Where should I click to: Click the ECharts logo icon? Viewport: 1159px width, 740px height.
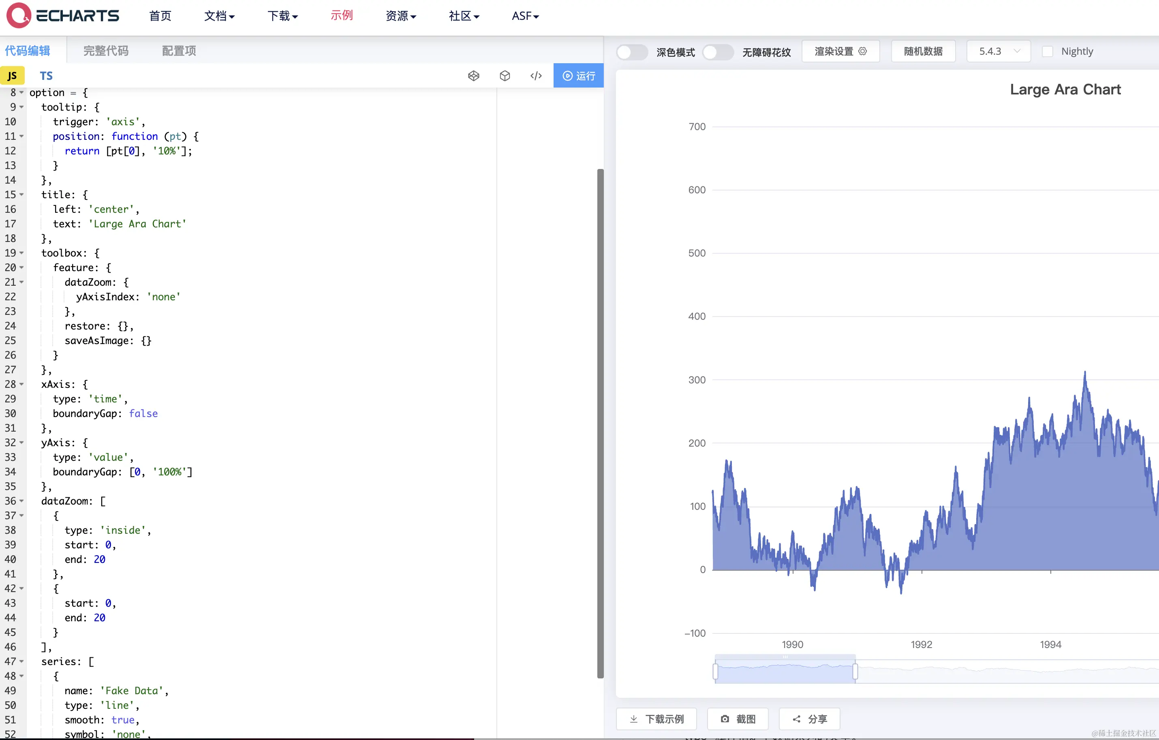pos(19,15)
